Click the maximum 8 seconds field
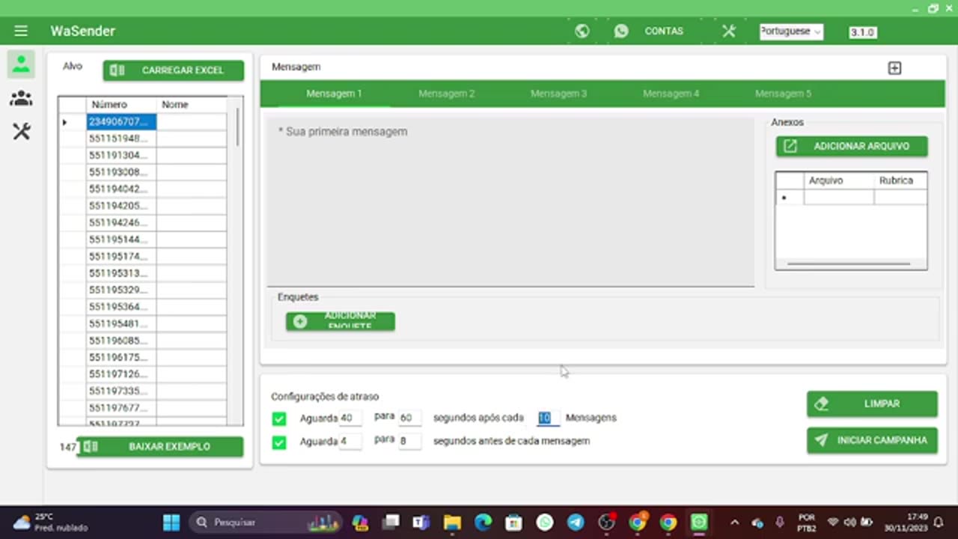Image resolution: width=958 pixels, height=539 pixels. (x=409, y=441)
